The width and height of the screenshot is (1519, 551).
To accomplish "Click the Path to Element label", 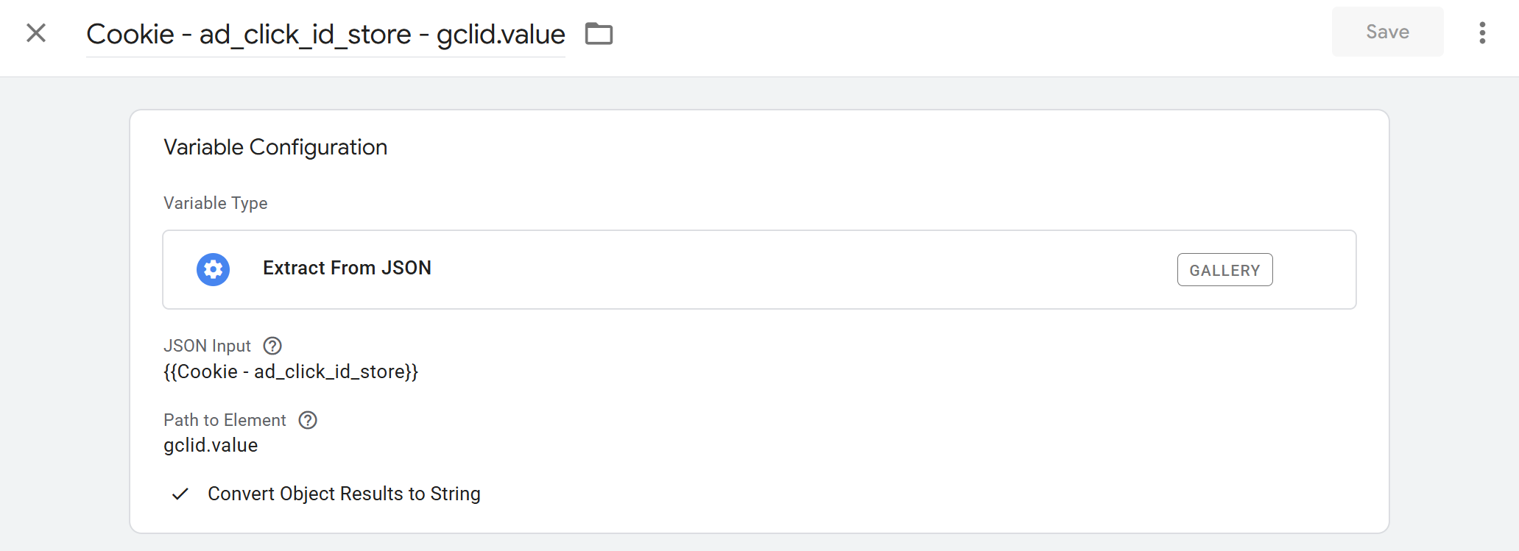I will tap(225, 420).
